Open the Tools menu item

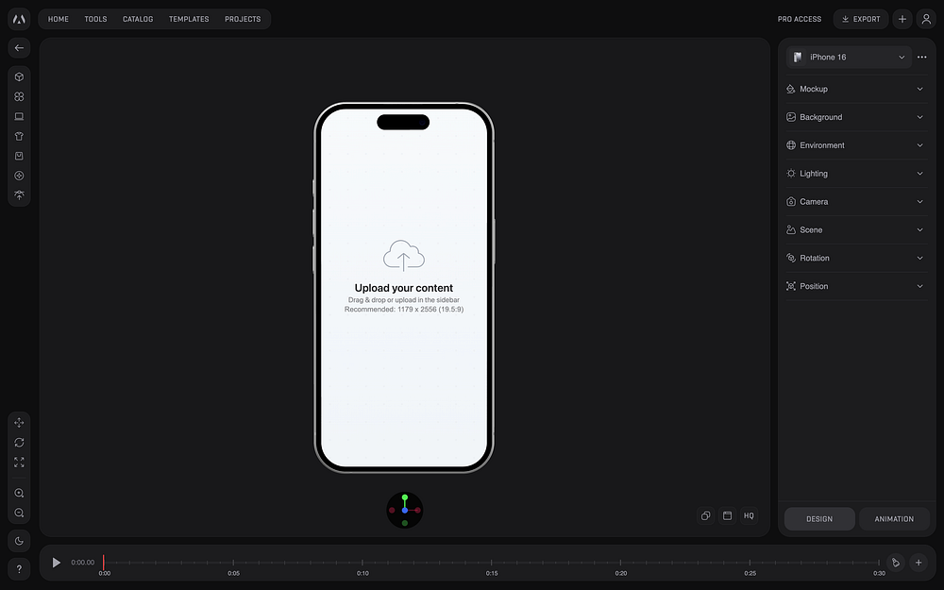pyautogui.click(x=95, y=19)
